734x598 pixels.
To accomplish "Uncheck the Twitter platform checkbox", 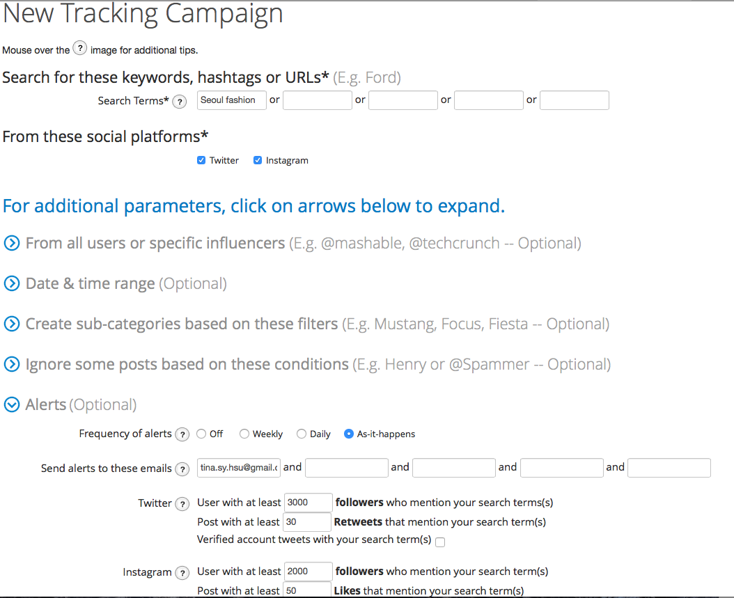I will (x=201, y=161).
